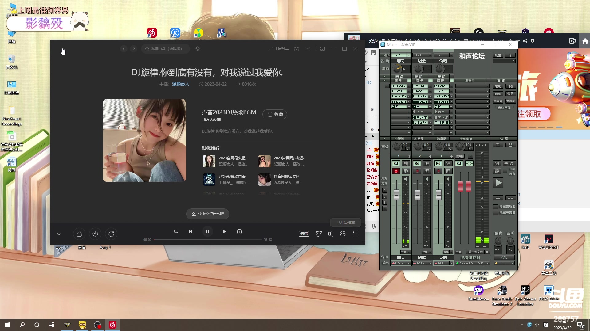Open the 温顺良人 anchor profile link
Viewport: 590px width, 331px height.
pyautogui.click(x=181, y=84)
